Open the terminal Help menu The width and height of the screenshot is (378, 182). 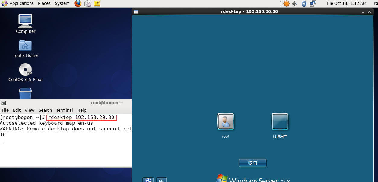[x=82, y=110]
